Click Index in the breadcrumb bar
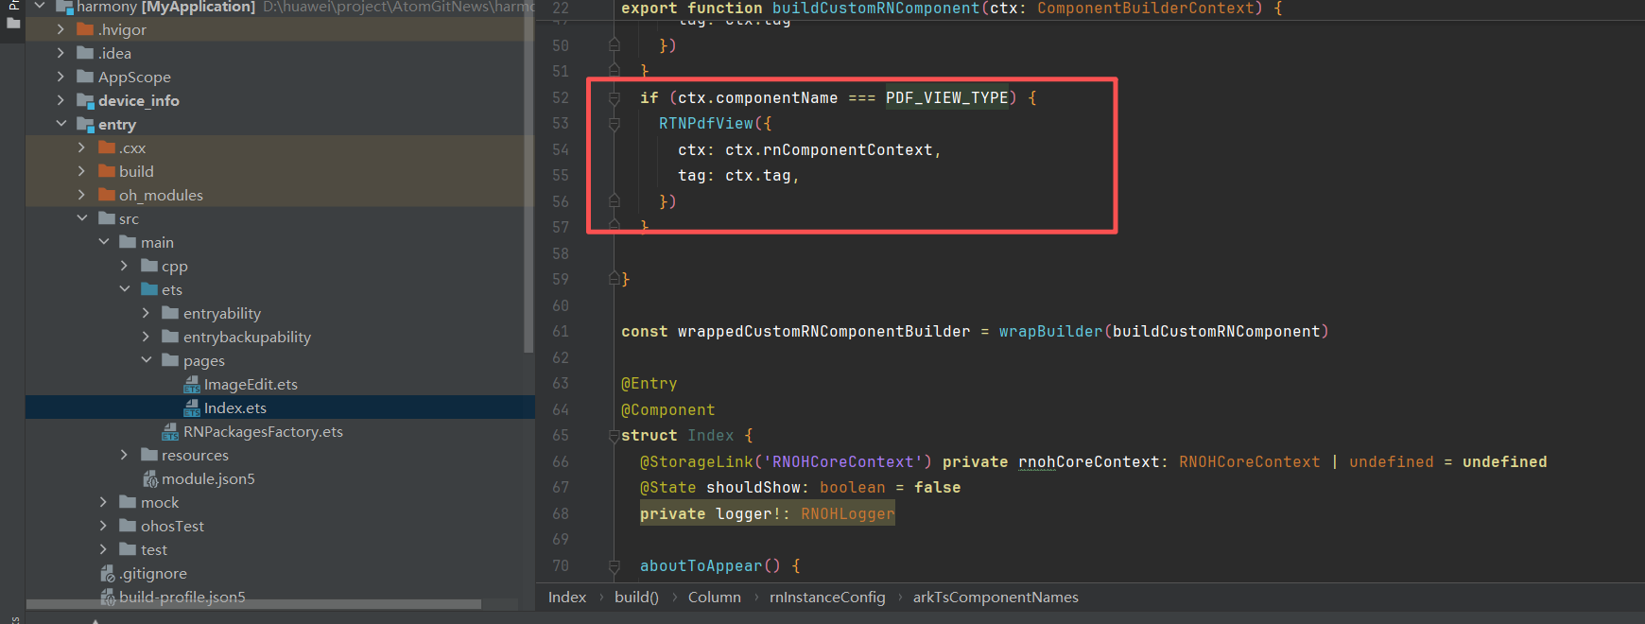The height and width of the screenshot is (624, 1645). point(567,597)
